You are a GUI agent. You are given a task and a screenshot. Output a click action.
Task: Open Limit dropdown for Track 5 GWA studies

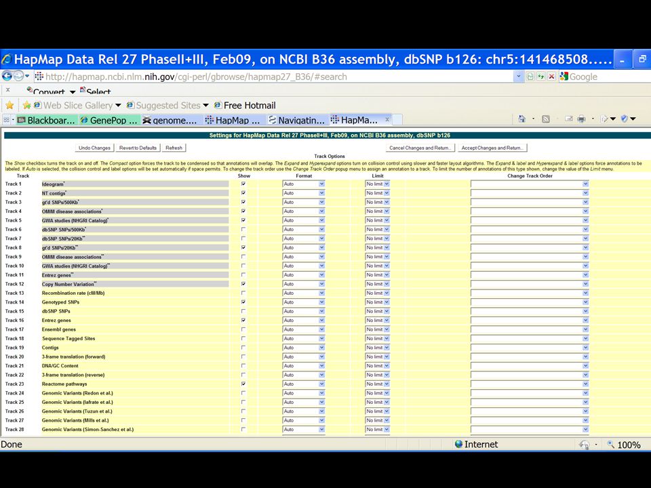click(378, 220)
